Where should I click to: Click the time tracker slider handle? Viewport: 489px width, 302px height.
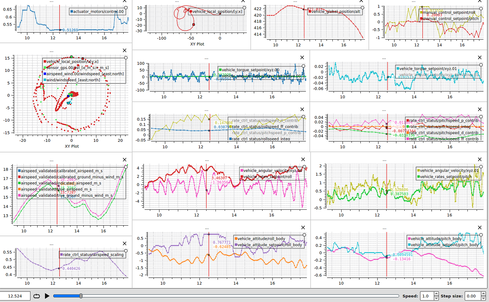point(81,296)
